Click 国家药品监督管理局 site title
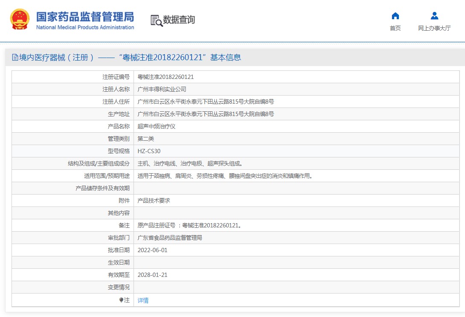Screen dimensions: 465x317 pyautogui.click(x=85, y=17)
